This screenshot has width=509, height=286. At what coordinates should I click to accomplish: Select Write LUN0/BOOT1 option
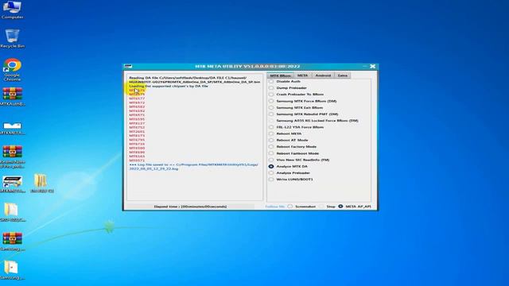tap(271, 180)
